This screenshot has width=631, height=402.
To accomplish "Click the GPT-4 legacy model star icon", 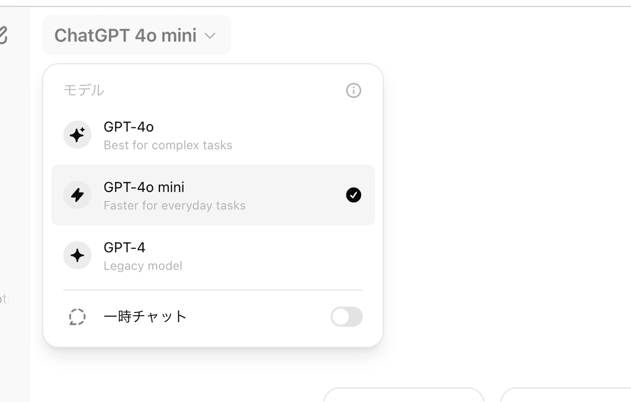I will [x=77, y=255].
